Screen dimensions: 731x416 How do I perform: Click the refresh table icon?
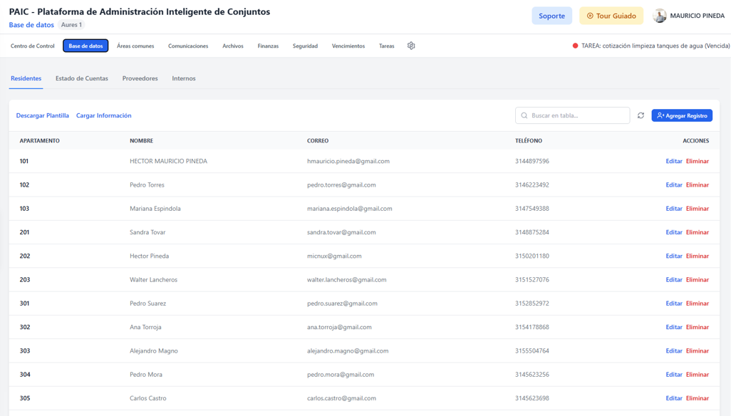tap(641, 115)
